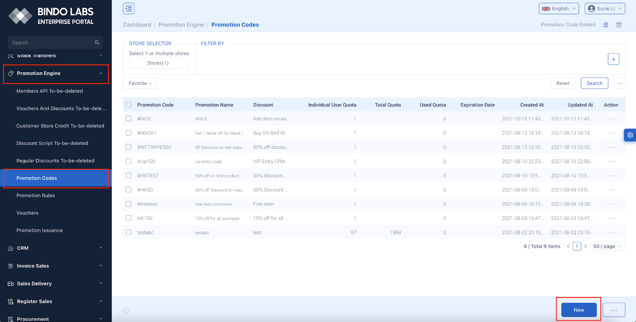Open action menu for testabc row

point(611,233)
